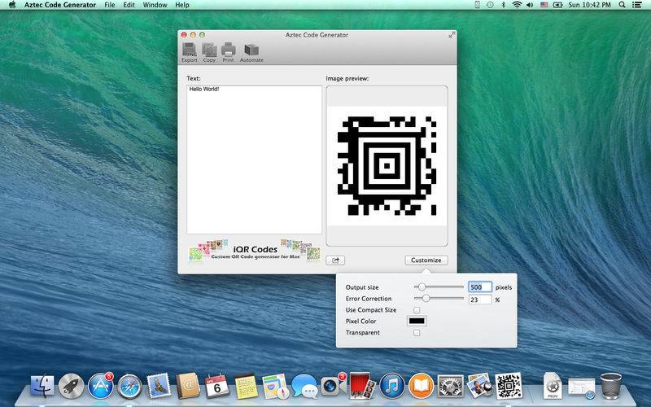
Task: Open the File menu
Action: [x=109, y=5]
